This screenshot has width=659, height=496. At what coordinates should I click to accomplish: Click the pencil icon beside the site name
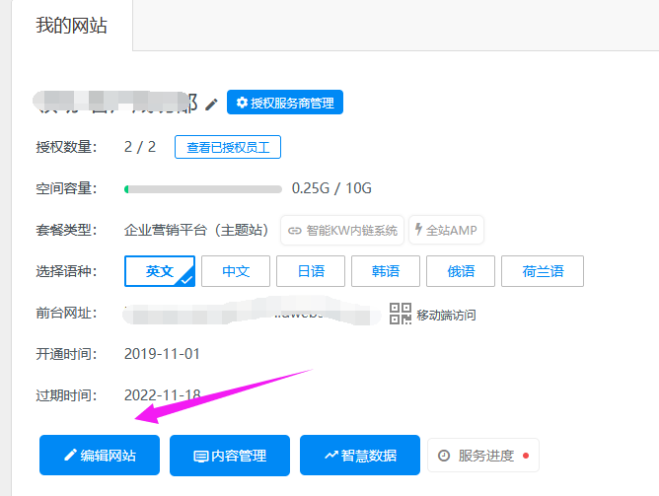211,105
